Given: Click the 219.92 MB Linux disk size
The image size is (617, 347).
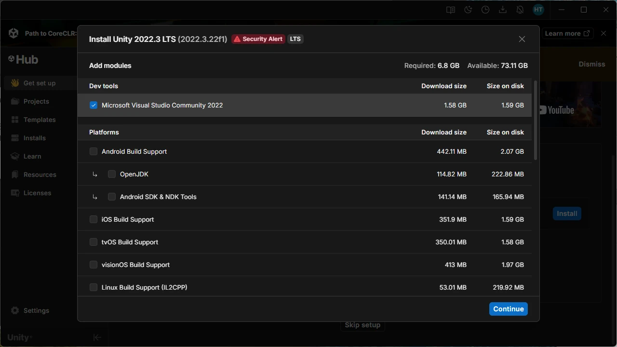Looking at the screenshot, I should [x=509, y=287].
